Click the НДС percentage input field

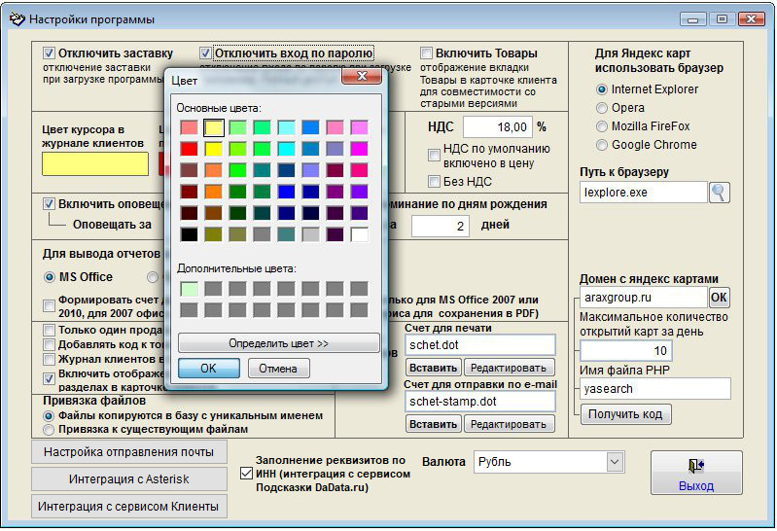pyautogui.click(x=497, y=126)
